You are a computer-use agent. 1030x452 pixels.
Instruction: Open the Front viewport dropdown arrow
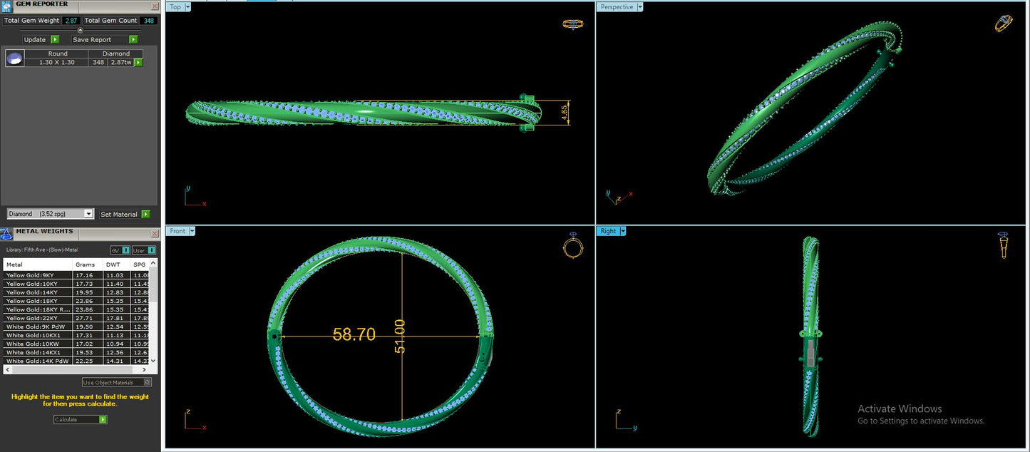pos(192,231)
